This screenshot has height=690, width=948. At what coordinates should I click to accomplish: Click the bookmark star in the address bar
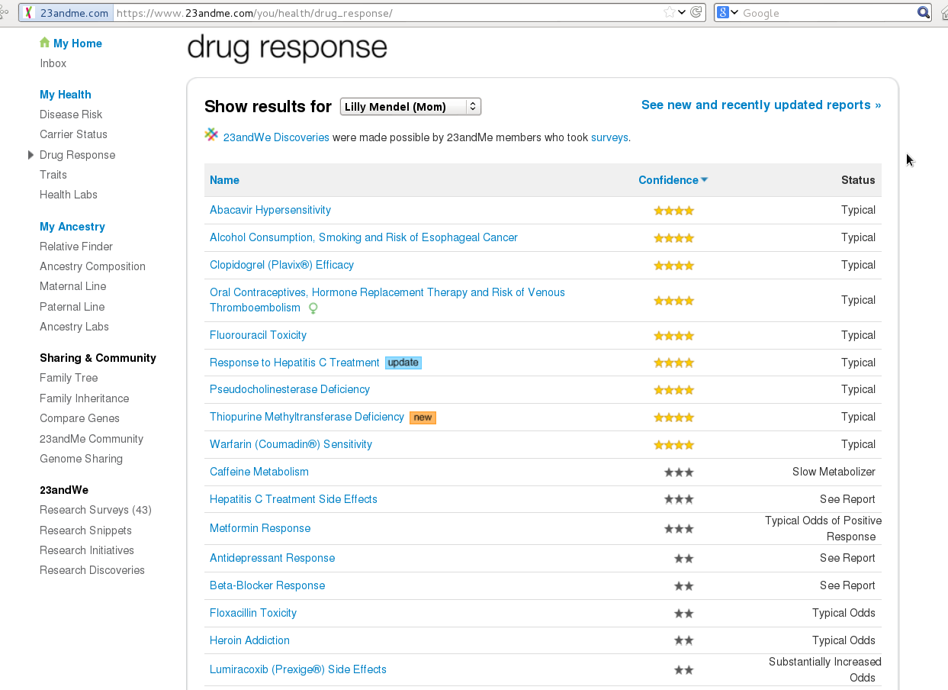(x=669, y=12)
